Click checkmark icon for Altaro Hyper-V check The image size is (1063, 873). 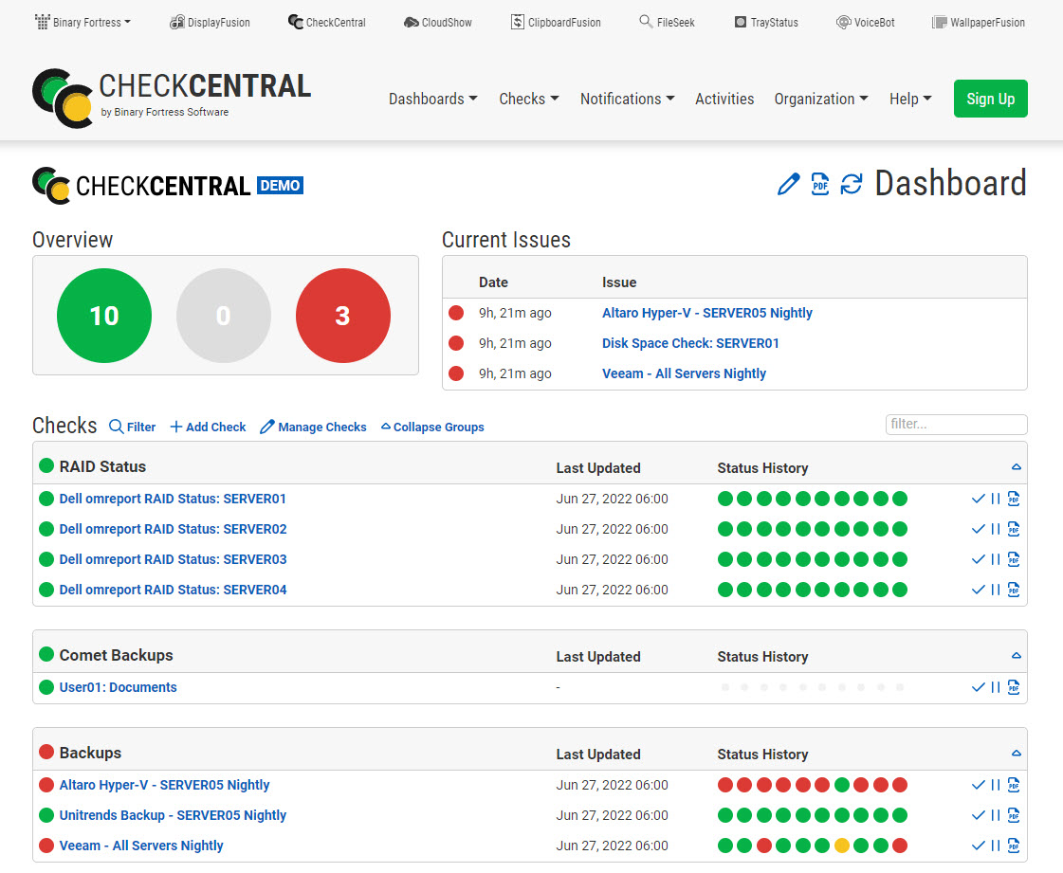[979, 785]
